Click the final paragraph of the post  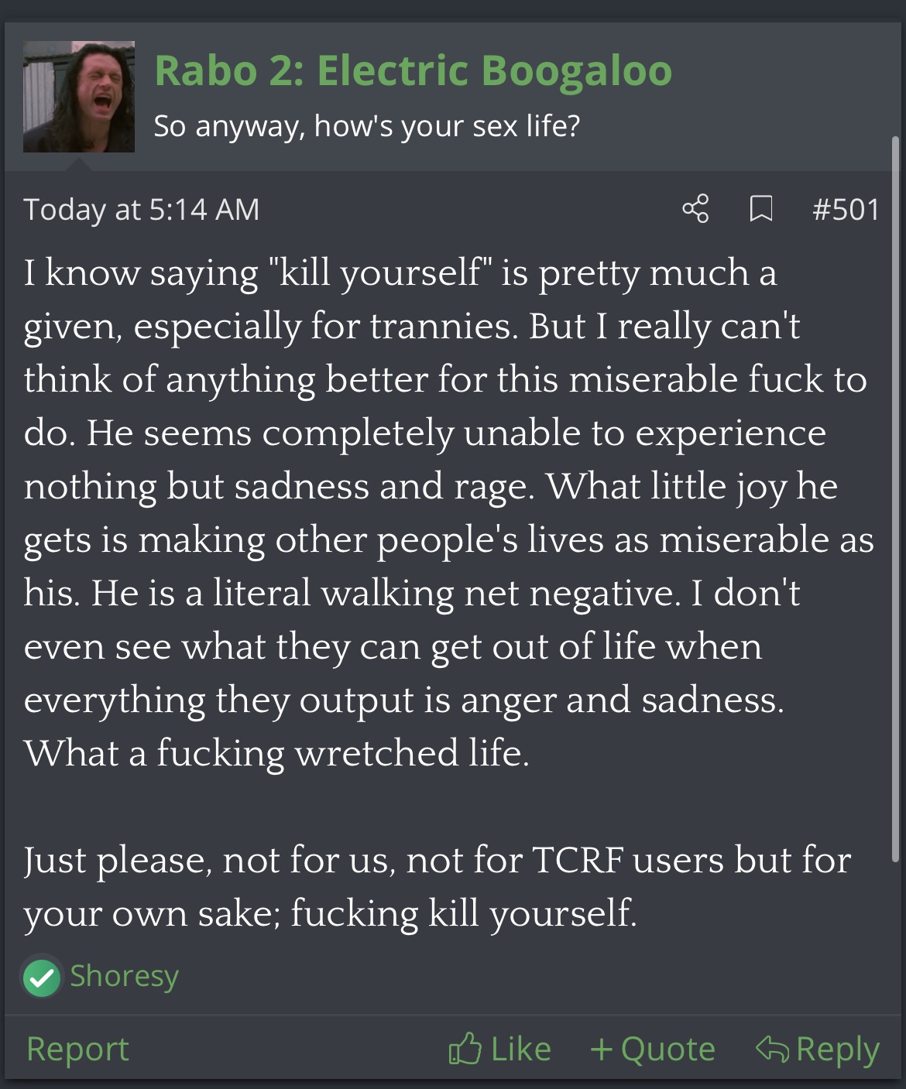(x=438, y=886)
